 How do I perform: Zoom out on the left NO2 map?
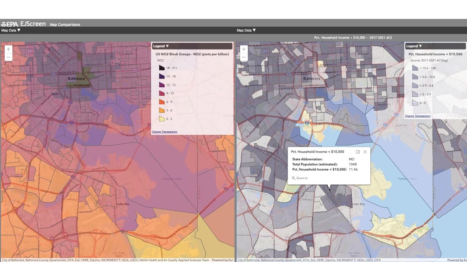(x=8, y=57)
